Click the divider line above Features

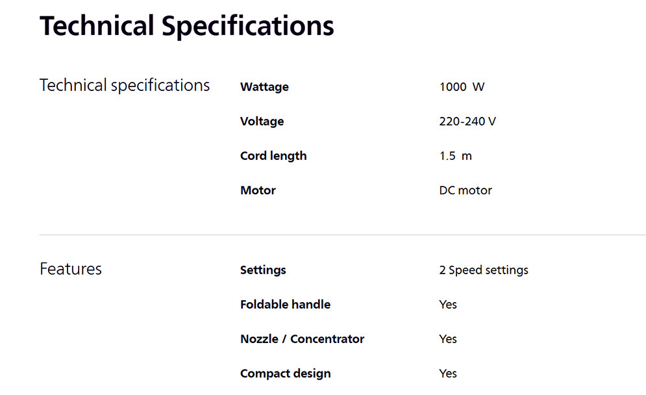point(342,235)
